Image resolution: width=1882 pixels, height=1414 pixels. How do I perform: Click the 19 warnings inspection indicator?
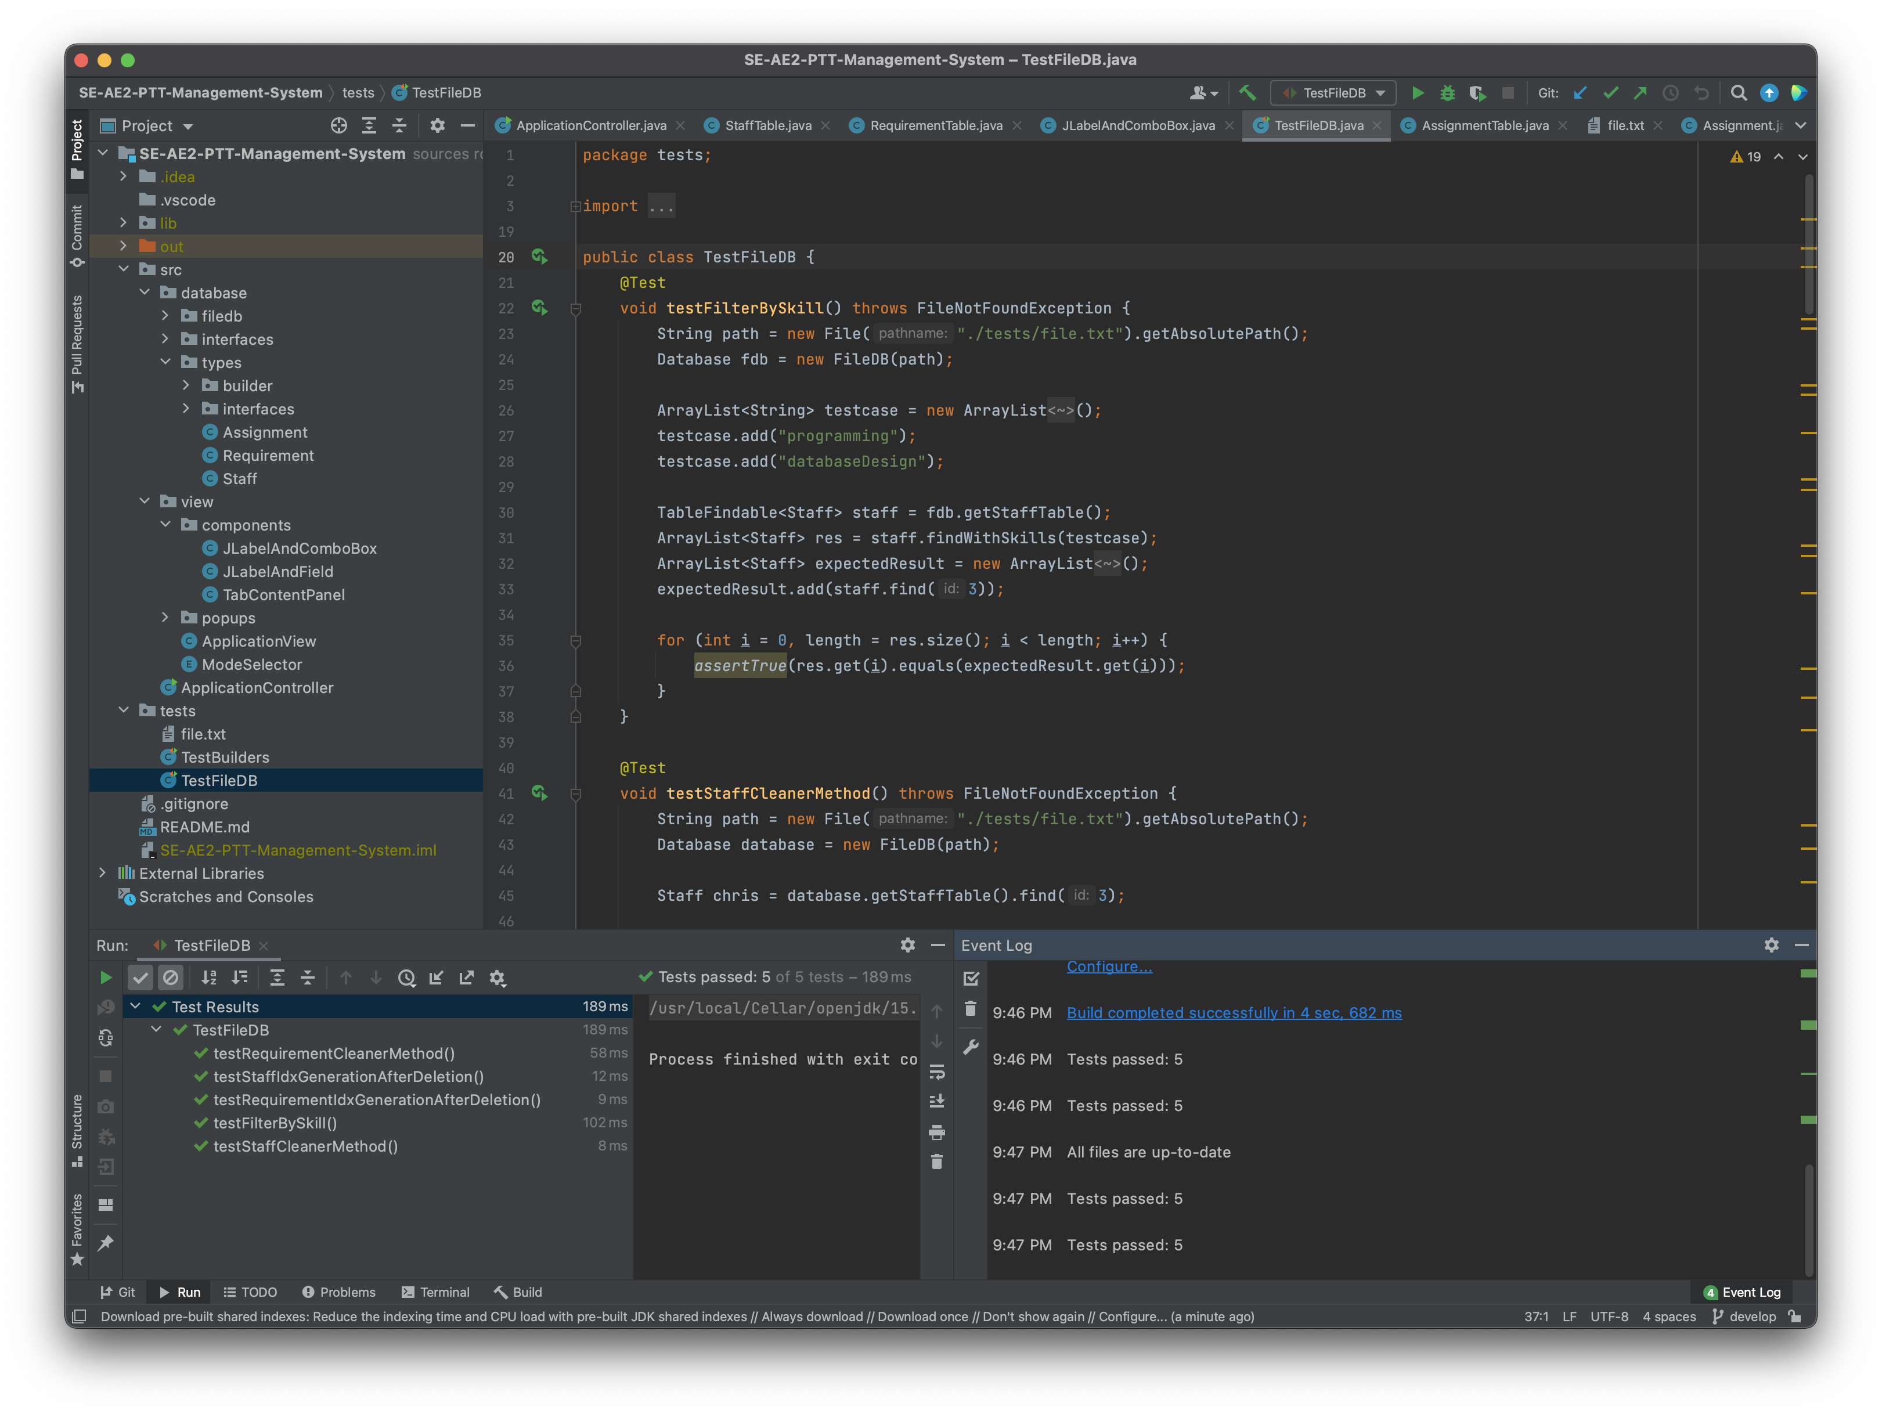click(1745, 157)
